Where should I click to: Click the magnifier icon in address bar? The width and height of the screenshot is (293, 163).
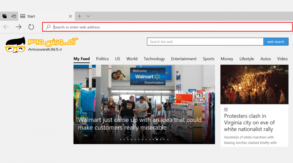coord(48,27)
